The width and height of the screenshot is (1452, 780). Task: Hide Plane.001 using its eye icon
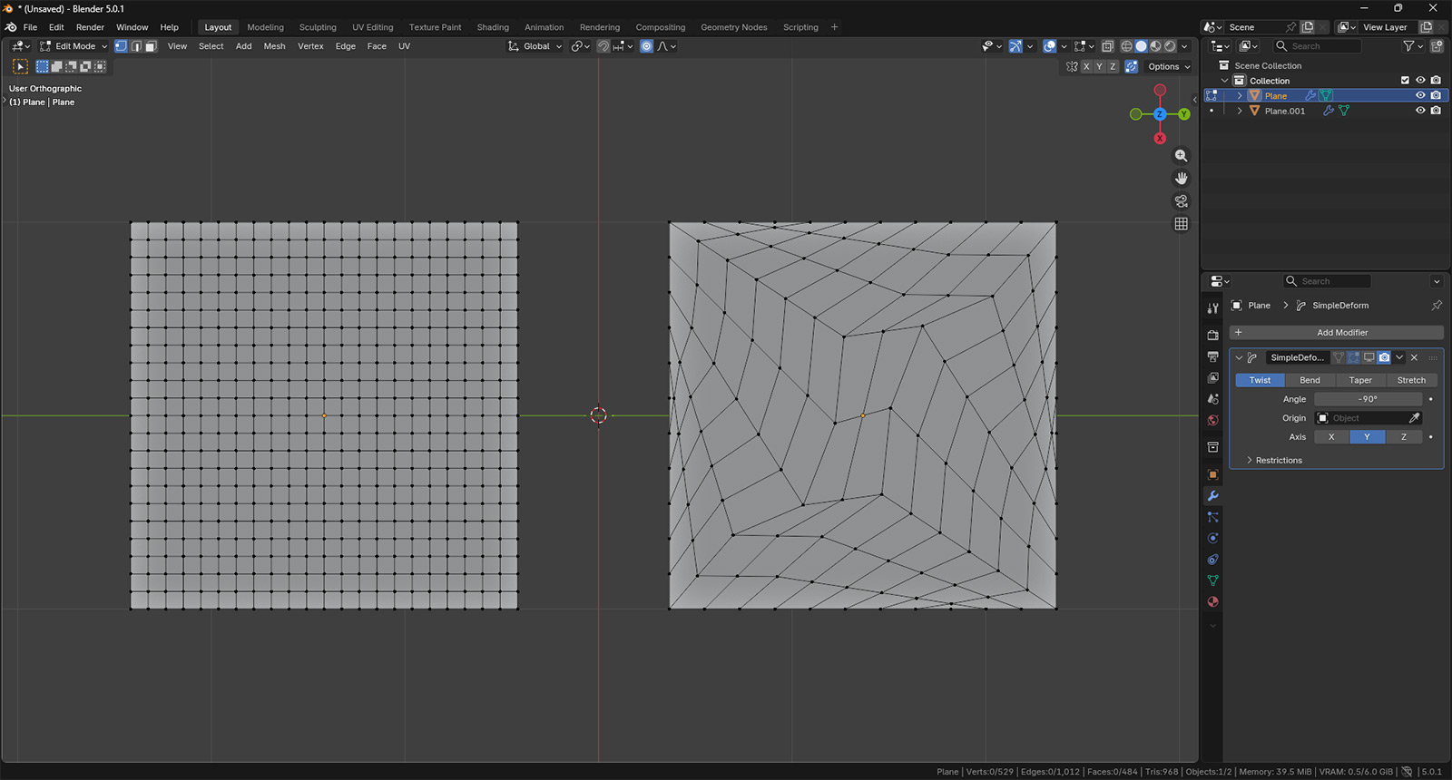[x=1420, y=111]
